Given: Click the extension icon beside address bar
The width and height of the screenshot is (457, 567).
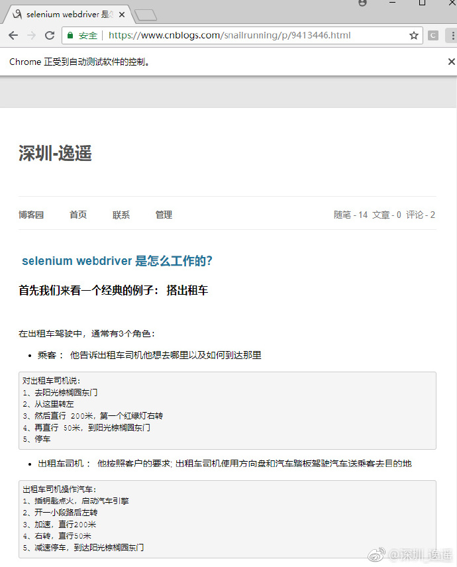Looking at the screenshot, I should tap(433, 36).
